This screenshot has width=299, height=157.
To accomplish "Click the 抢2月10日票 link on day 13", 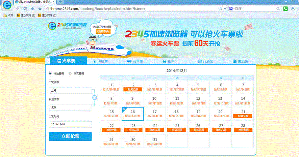I will click(221, 103).
